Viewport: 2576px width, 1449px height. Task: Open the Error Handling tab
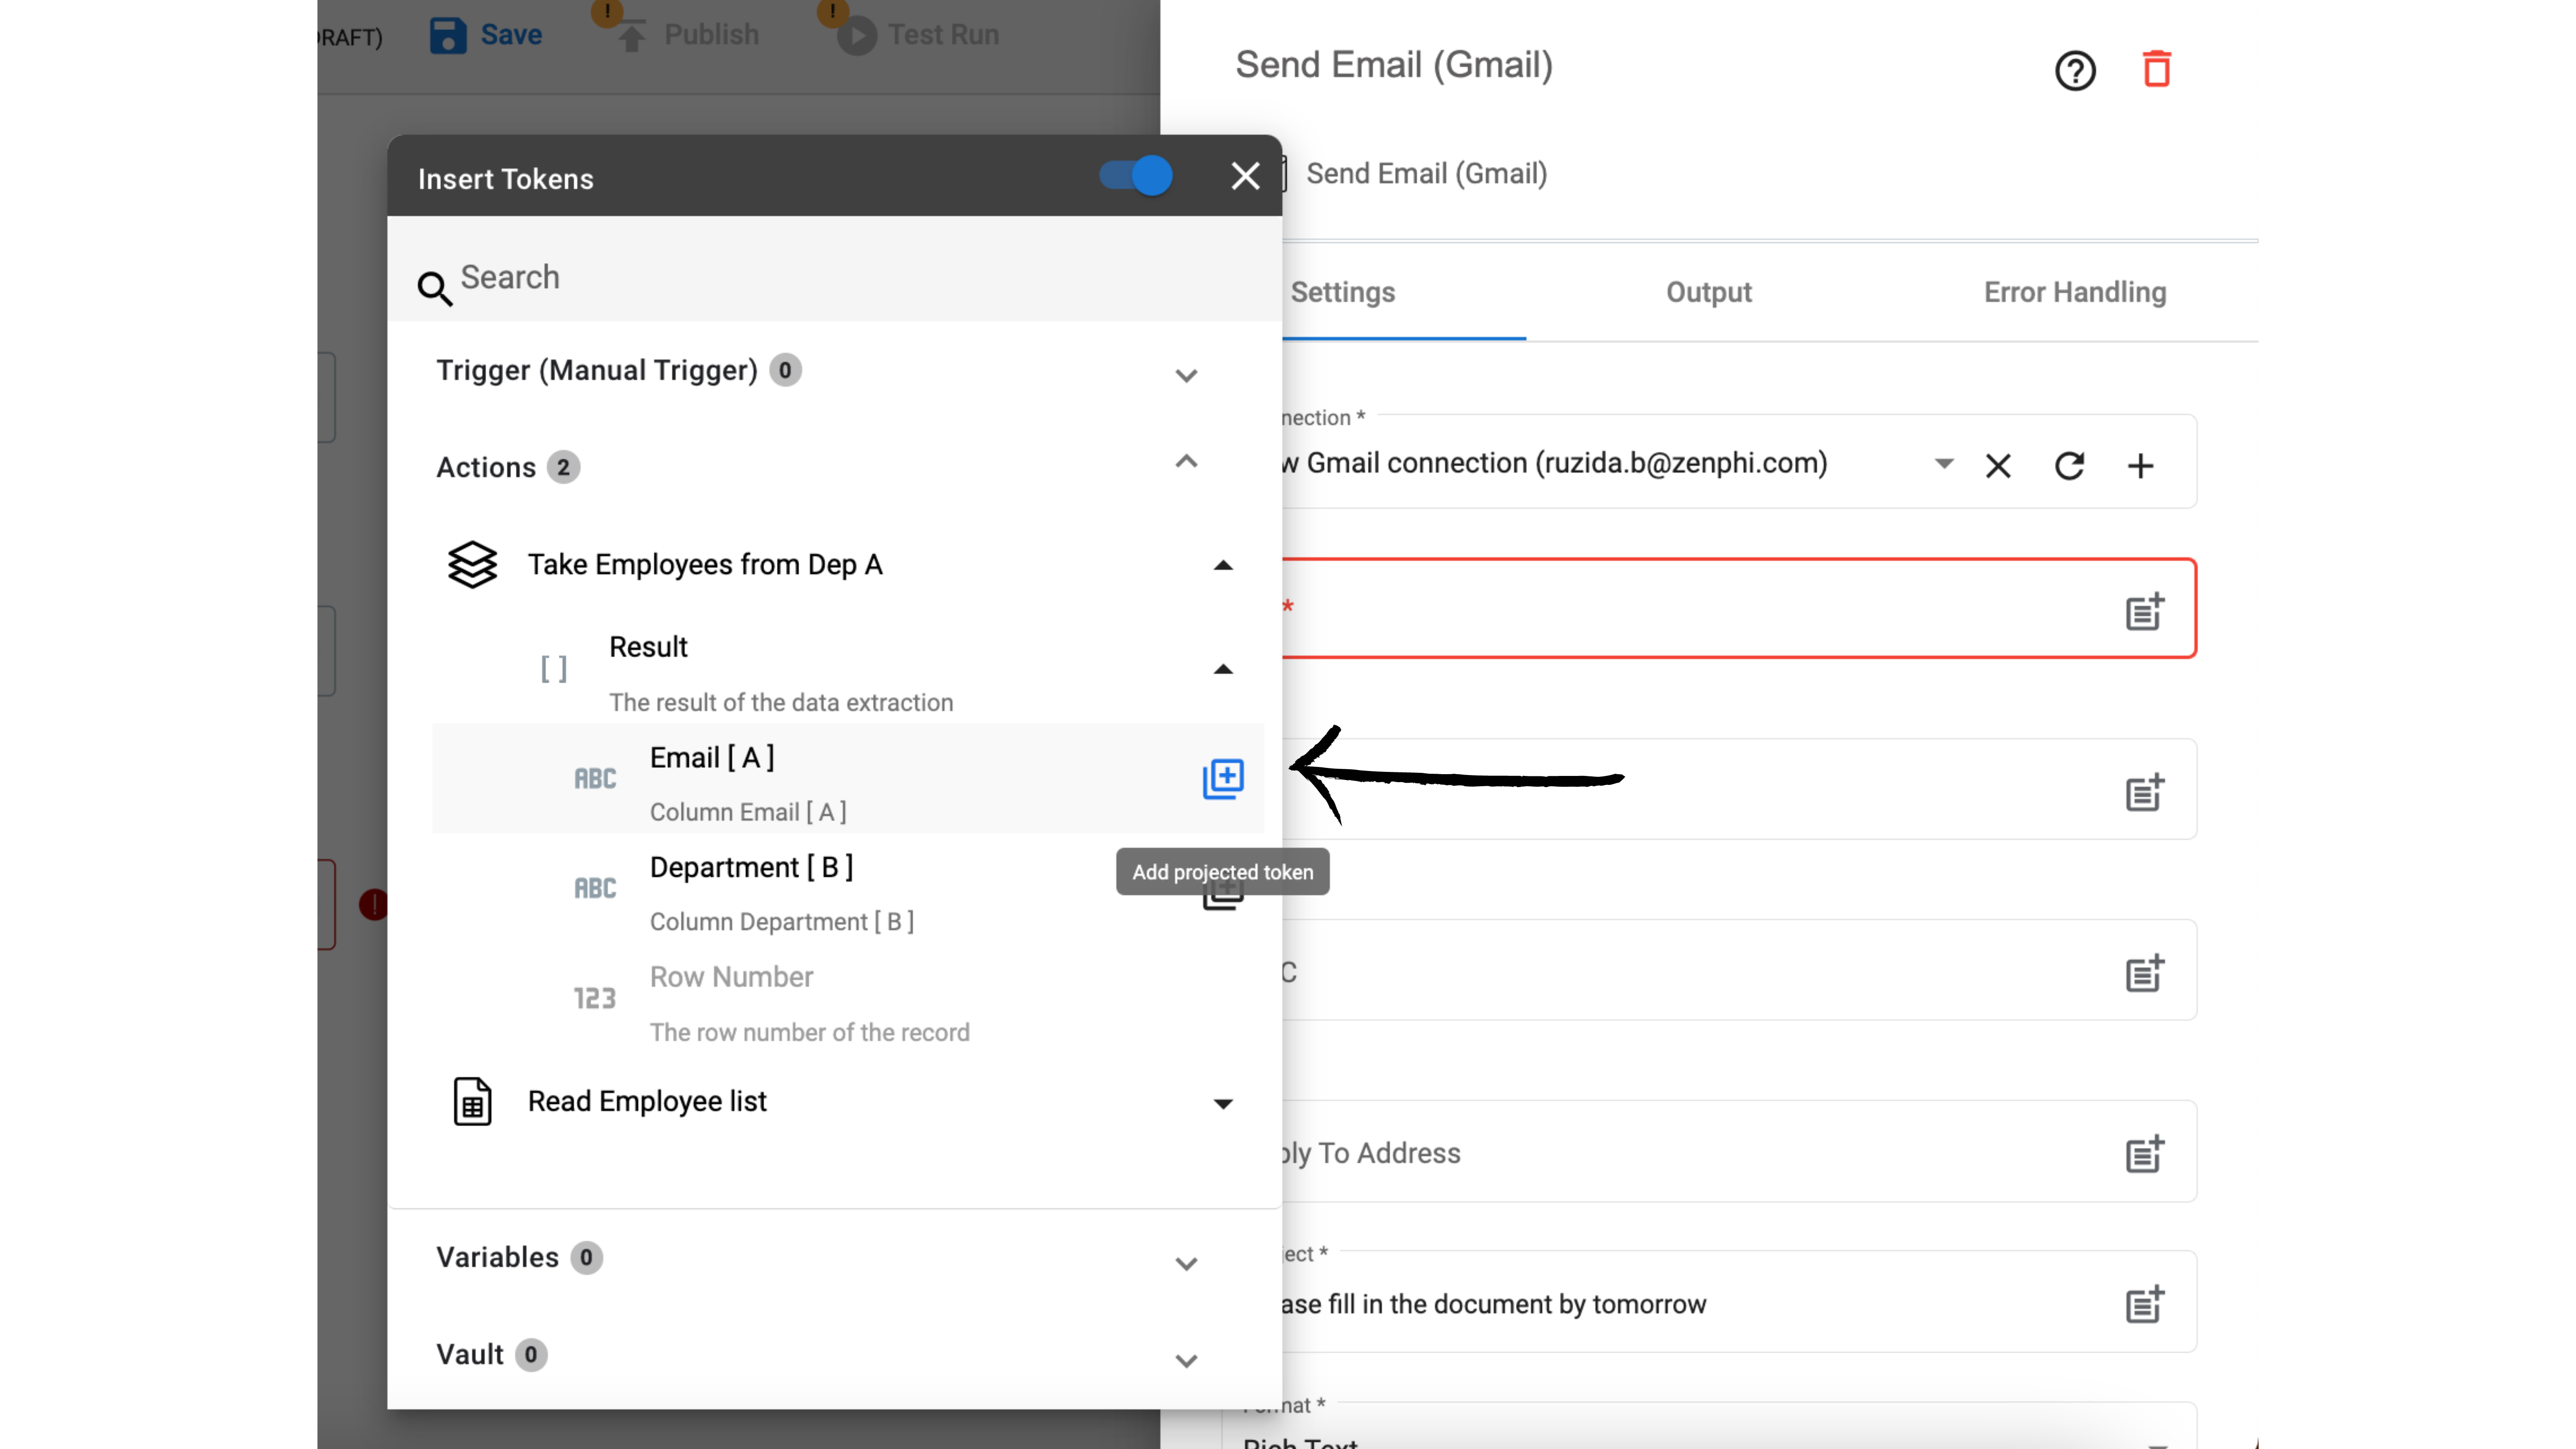click(2074, 292)
